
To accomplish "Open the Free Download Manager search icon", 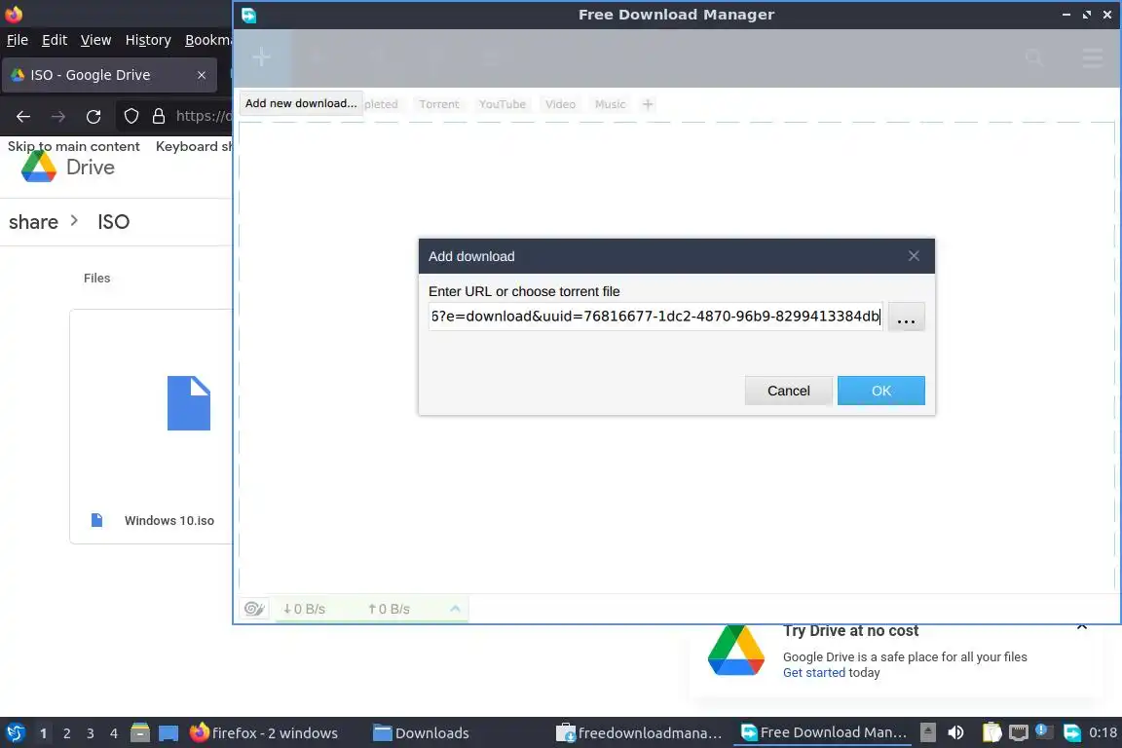I will click(x=1034, y=58).
